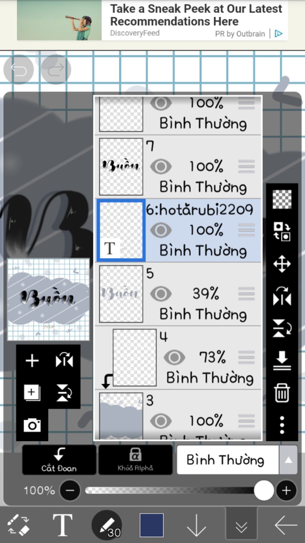Hide layer 5 with eye icon

tap(161, 294)
